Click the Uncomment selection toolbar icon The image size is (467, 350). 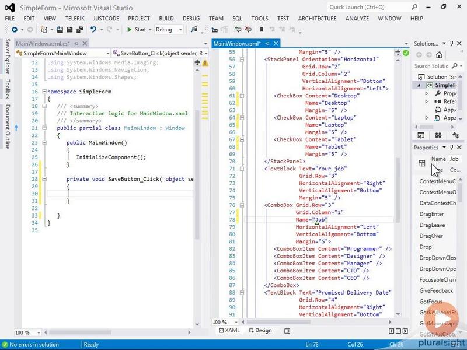pyautogui.click(x=248, y=30)
